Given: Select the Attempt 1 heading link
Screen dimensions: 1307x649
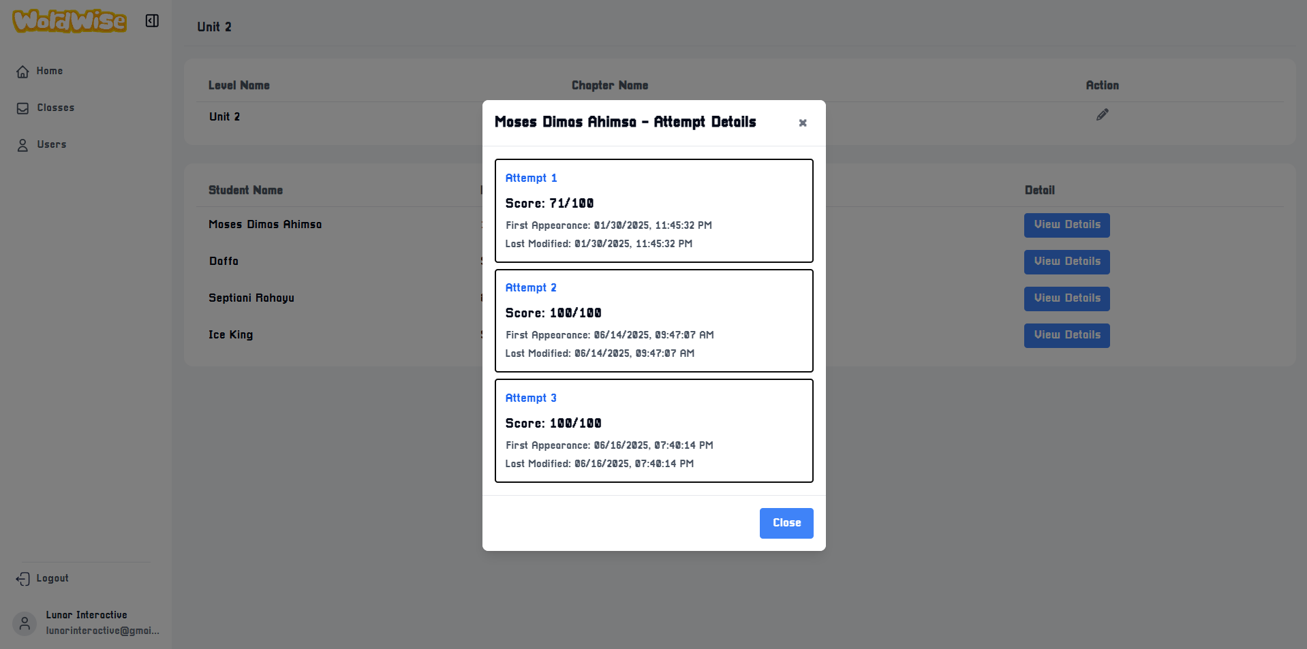Looking at the screenshot, I should tap(531, 178).
